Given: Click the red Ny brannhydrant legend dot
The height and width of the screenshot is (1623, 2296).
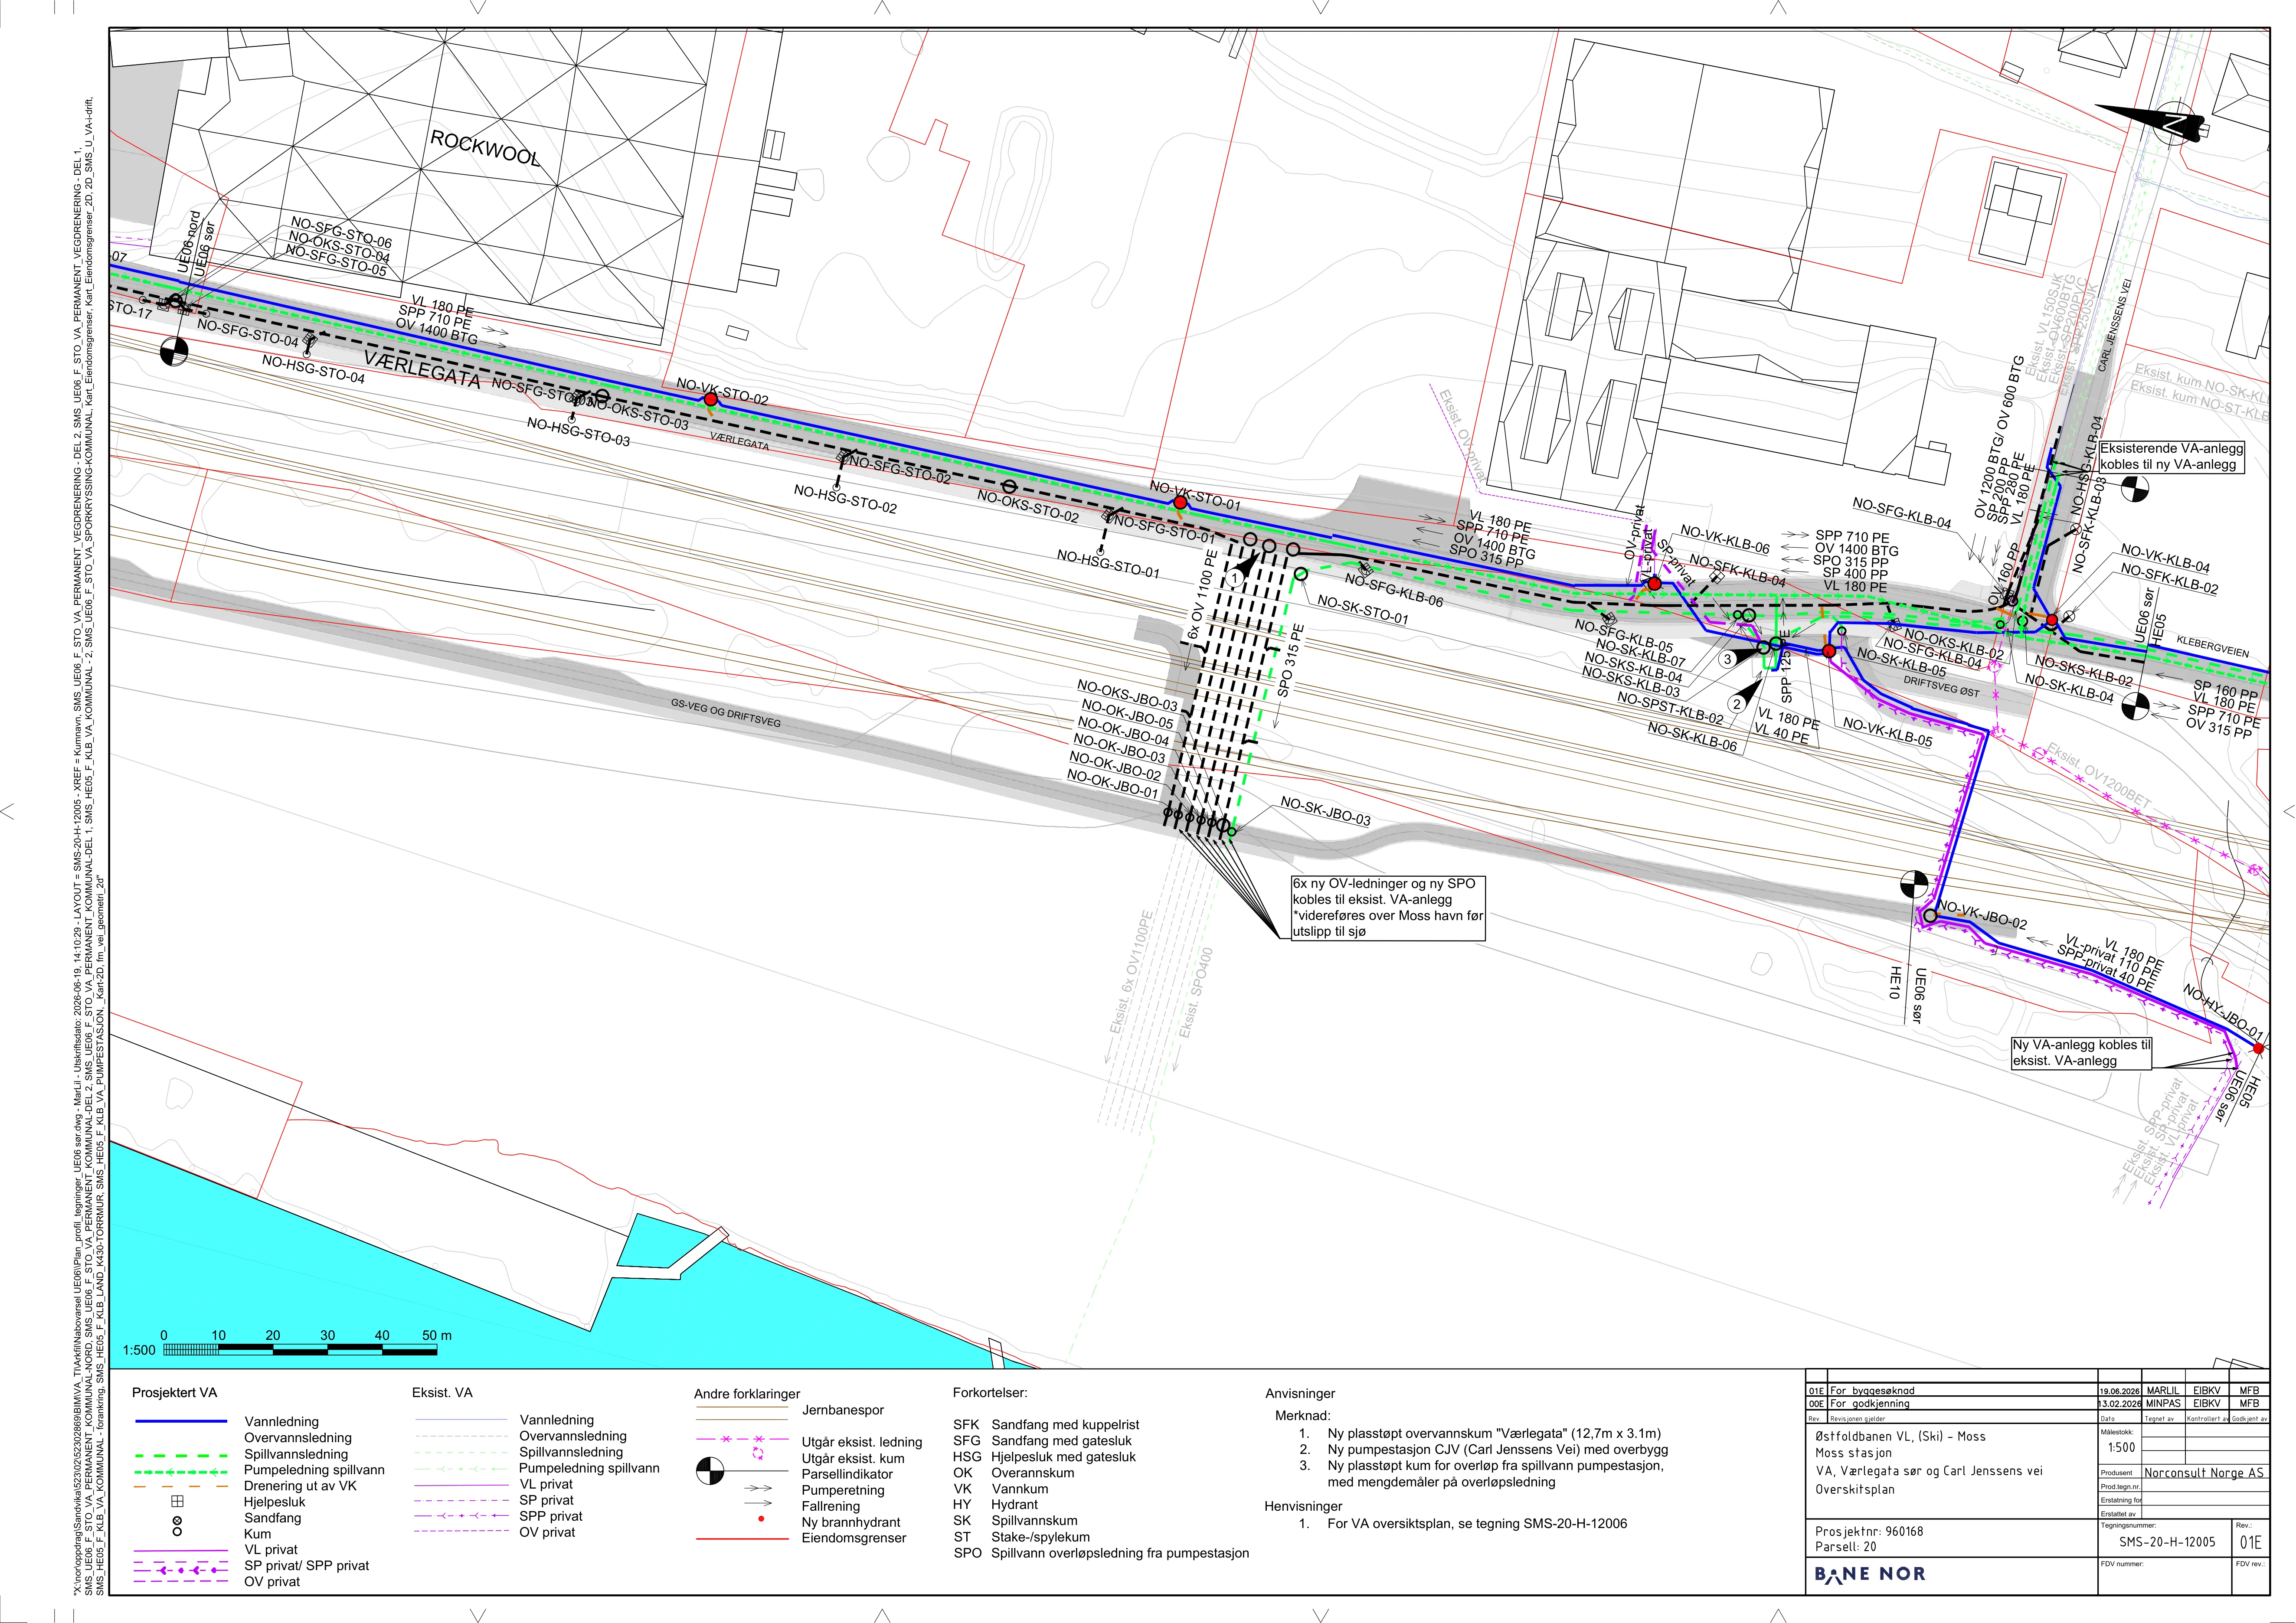Looking at the screenshot, I should click(x=762, y=1518).
